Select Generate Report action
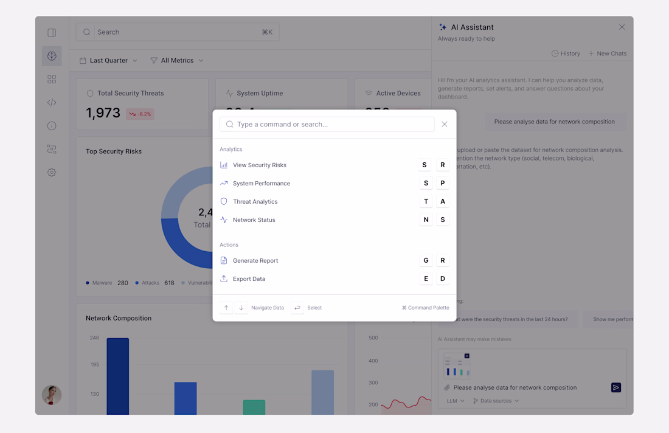669x433 pixels. pos(334,261)
